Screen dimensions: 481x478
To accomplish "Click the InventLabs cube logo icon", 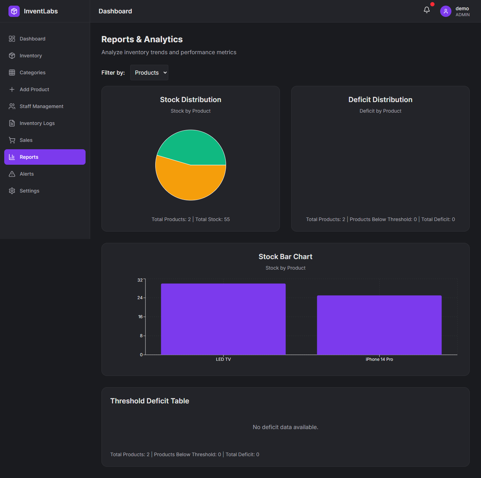I will point(14,11).
